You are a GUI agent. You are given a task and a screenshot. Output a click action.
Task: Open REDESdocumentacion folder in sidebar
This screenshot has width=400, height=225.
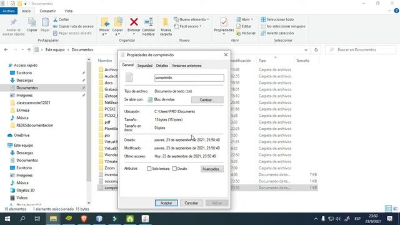pos(35,125)
